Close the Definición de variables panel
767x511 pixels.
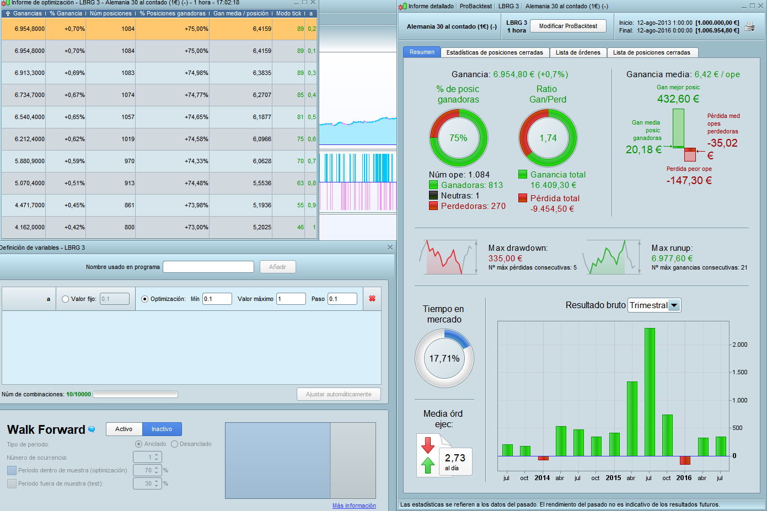(x=390, y=248)
